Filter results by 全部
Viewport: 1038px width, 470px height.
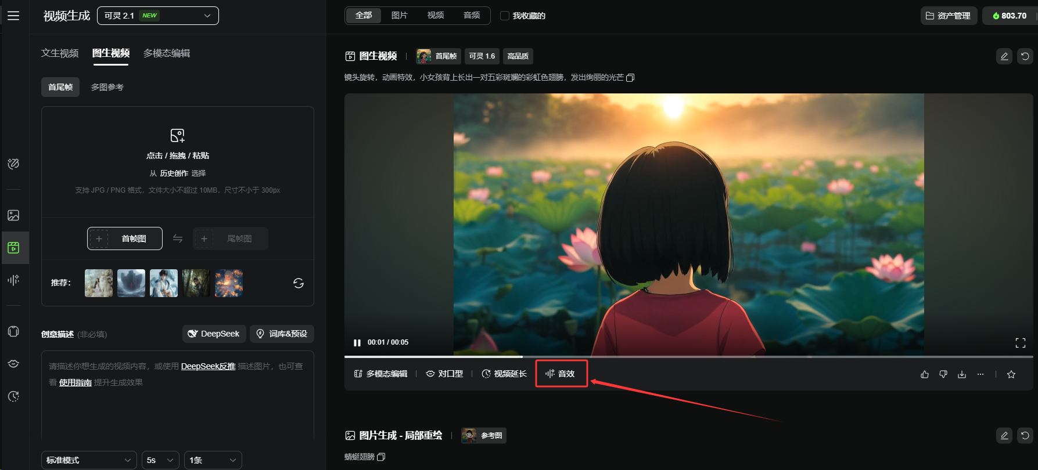point(364,16)
